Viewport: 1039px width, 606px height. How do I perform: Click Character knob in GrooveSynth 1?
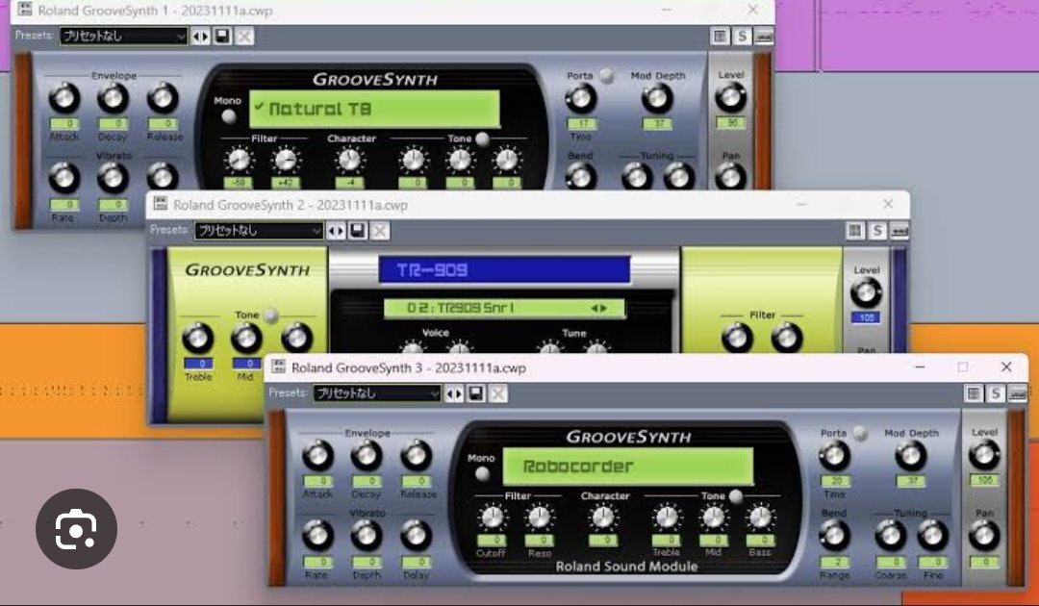click(349, 161)
